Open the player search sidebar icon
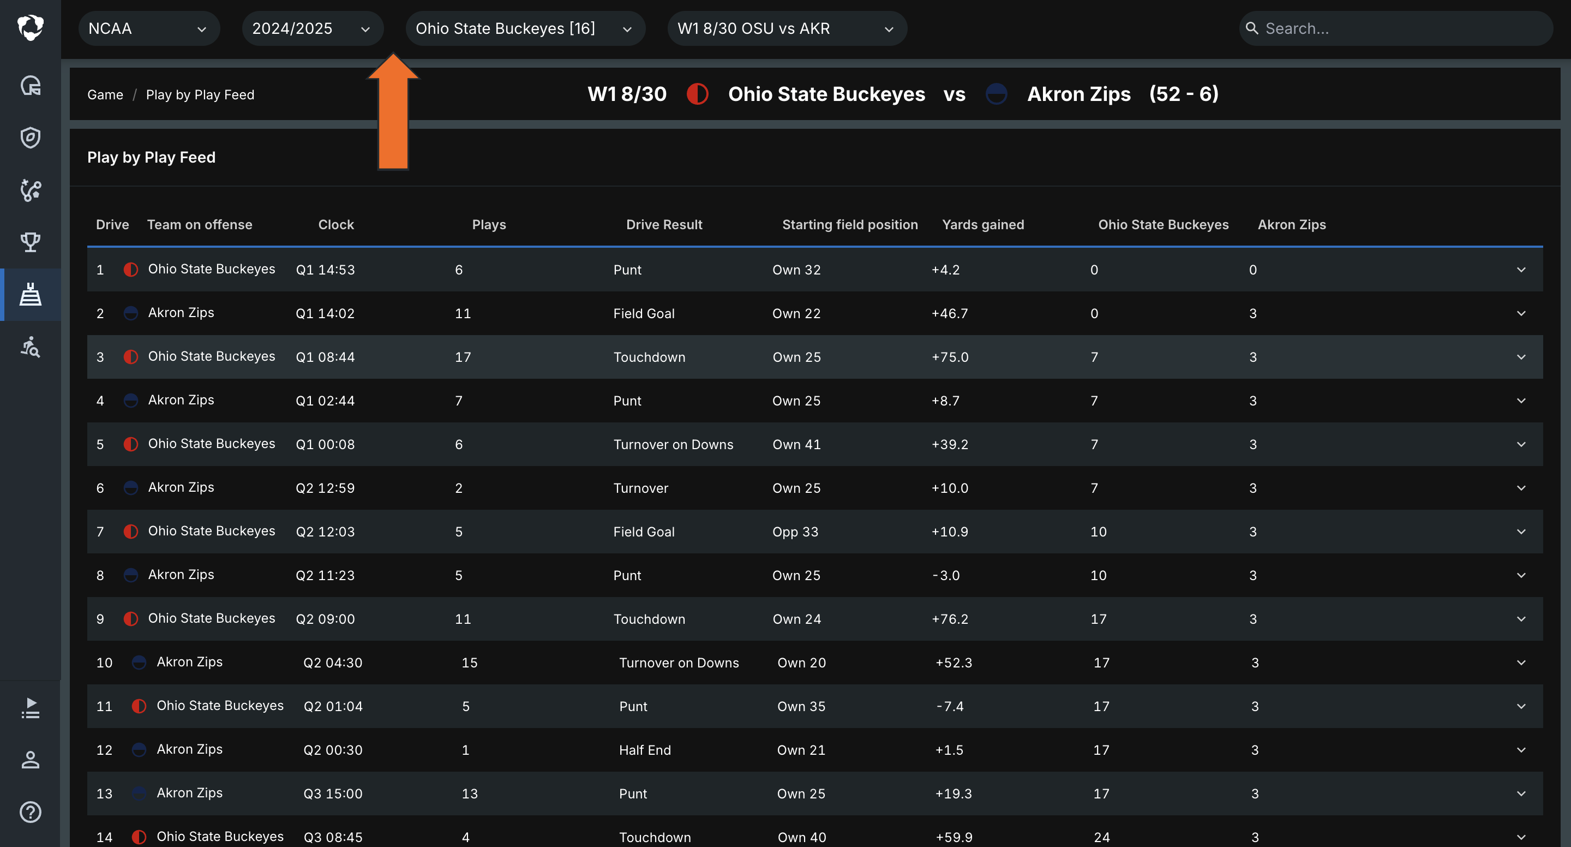Viewport: 1571px width, 847px height. (x=31, y=347)
